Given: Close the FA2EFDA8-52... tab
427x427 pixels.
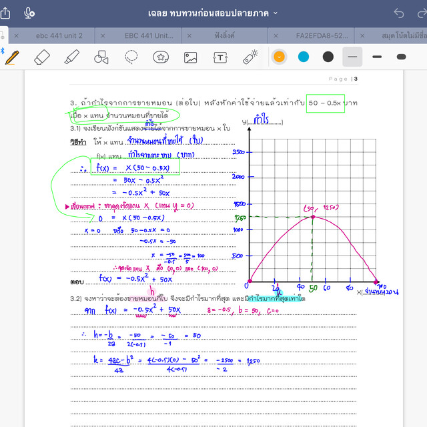Looking at the screenshot, I should [276, 35].
